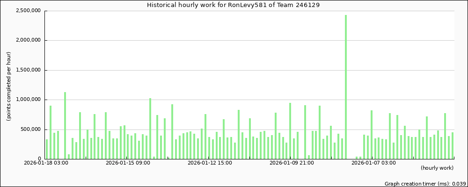Click the 2026-01-12 15:00 date label
The width and height of the screenshot is (468, 187).
pyautogui.click(x=210, y=163)
